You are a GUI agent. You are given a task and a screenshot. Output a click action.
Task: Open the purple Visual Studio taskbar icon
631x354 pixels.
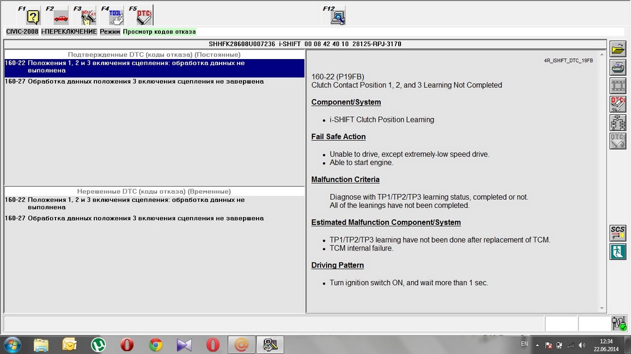point(184,345)
